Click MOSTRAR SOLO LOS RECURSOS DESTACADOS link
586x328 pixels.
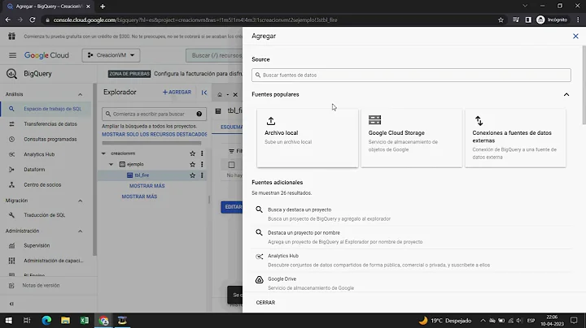[x=155, y=134]
